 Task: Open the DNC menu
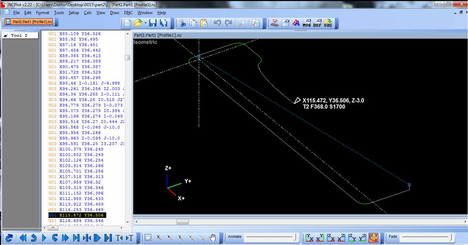[128, 13]
